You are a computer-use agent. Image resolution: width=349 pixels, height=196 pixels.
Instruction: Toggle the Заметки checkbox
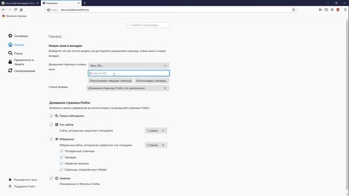tap(51, 178)
